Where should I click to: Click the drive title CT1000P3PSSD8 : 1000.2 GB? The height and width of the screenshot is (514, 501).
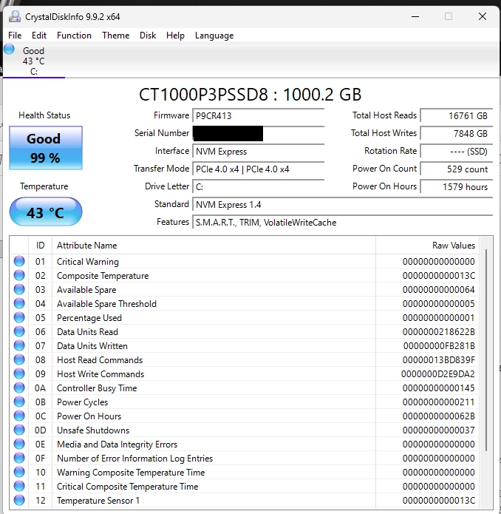pyautogui.click(x=250, y=95)
